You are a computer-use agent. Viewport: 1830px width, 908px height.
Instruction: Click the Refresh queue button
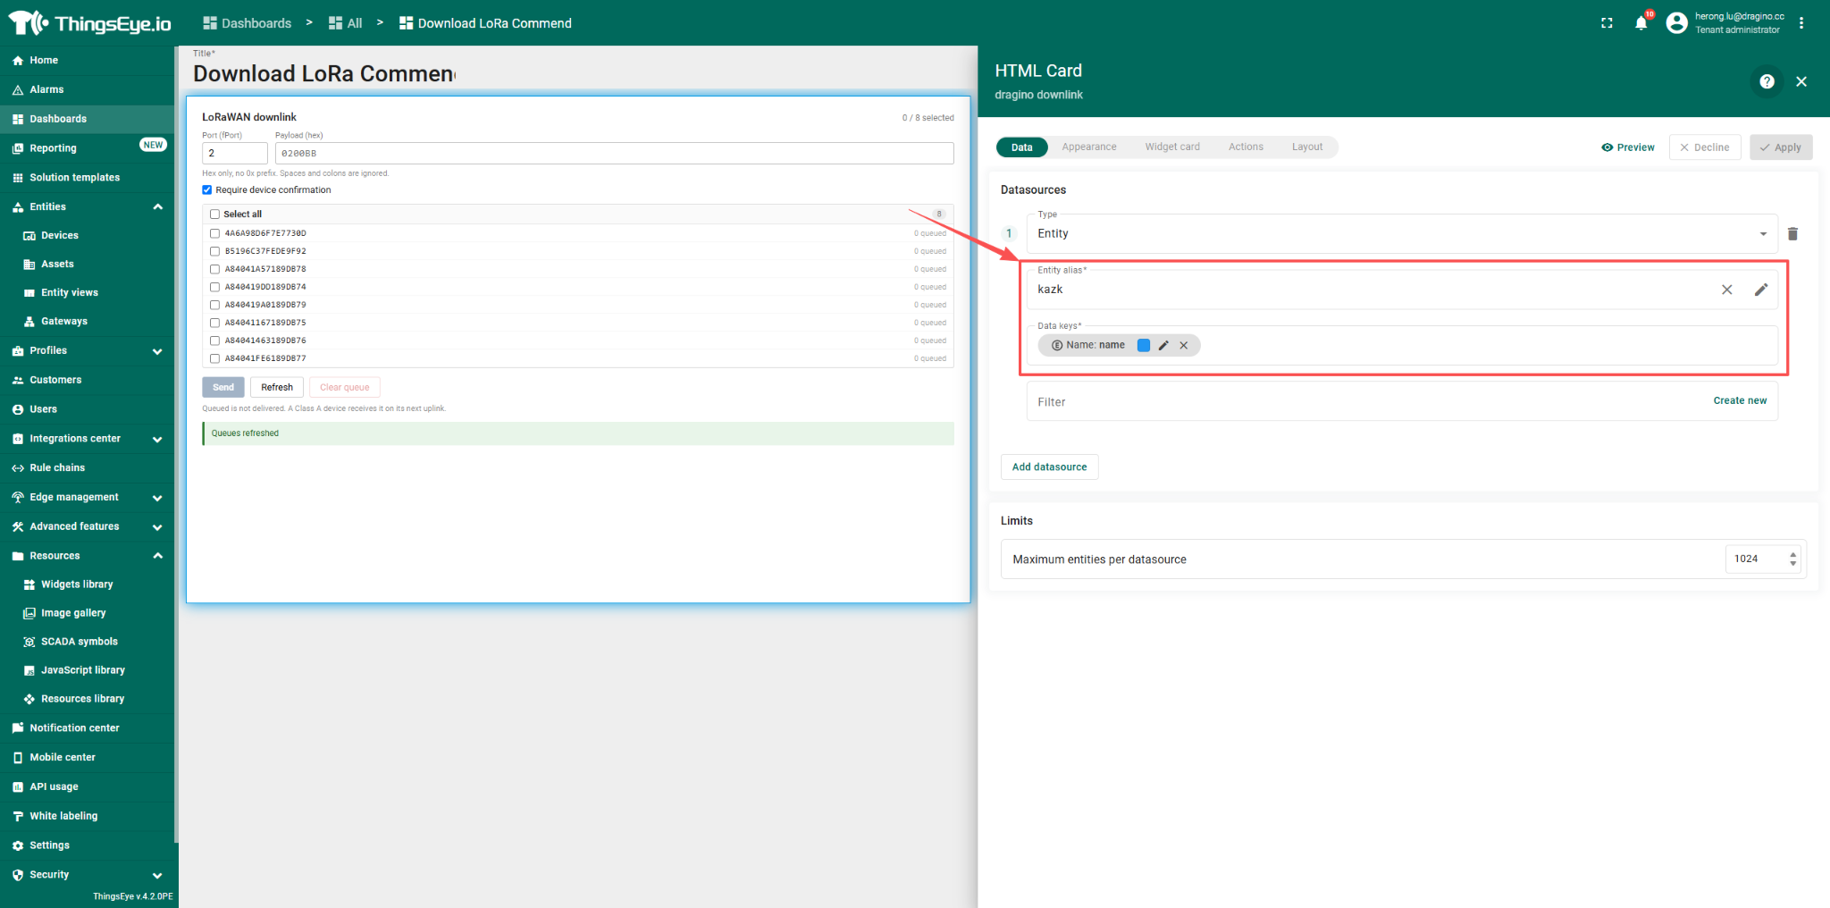pyautogui.click(x=277, y=387)
